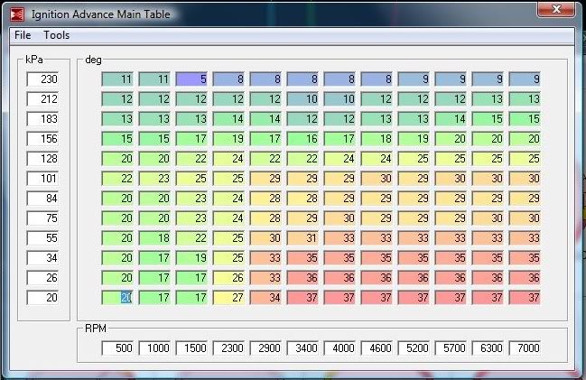Select cell 34 in the 20 kPa row

(265, 298)
